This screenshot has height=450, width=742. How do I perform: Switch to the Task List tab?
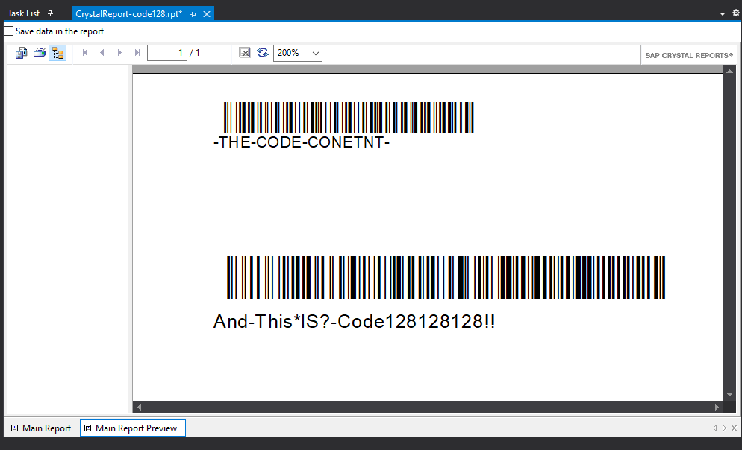tap(24, 13)
